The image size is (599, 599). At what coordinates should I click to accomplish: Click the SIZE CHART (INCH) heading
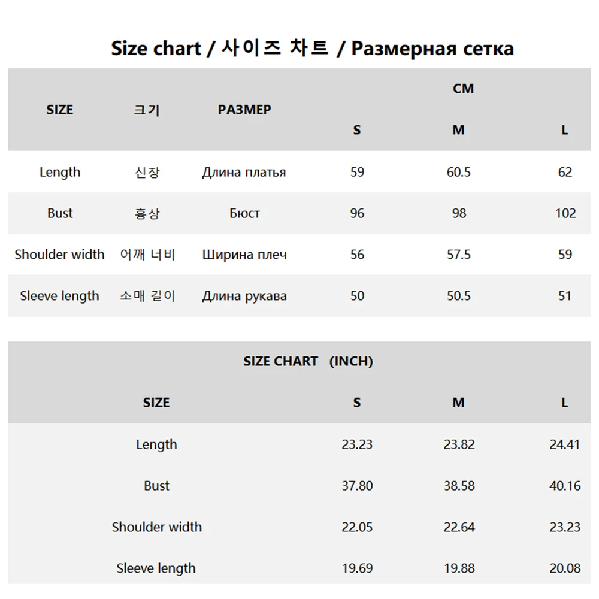pyautogui.click(x=308, y=361)
